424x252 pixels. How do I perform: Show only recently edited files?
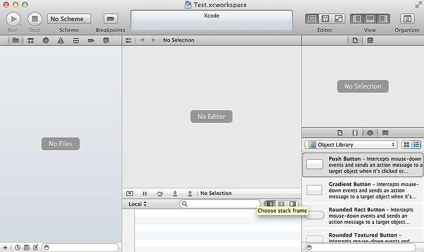click(18, 247)
